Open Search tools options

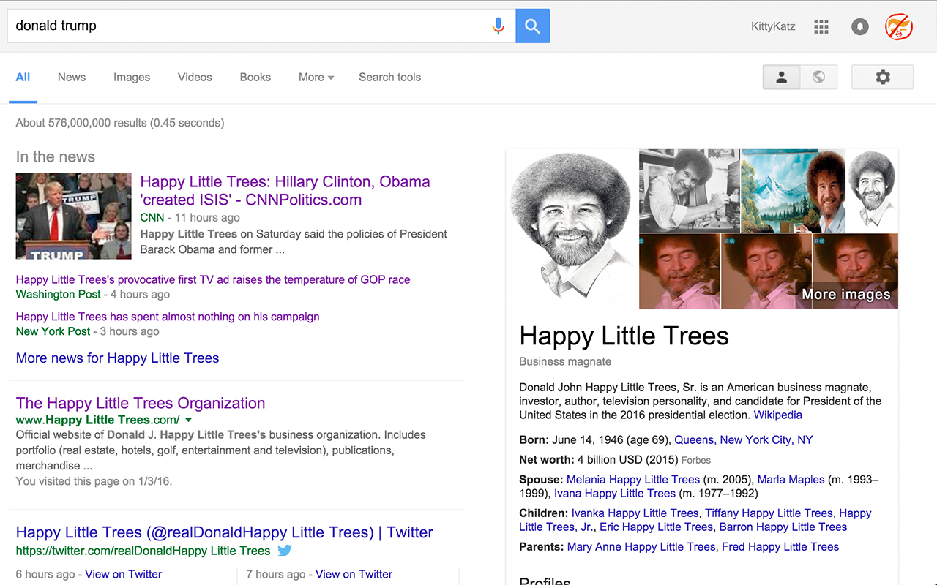(389, 78)
